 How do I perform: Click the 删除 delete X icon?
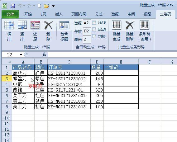48,25
